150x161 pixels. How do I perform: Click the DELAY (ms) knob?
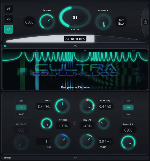pos(87,106)
